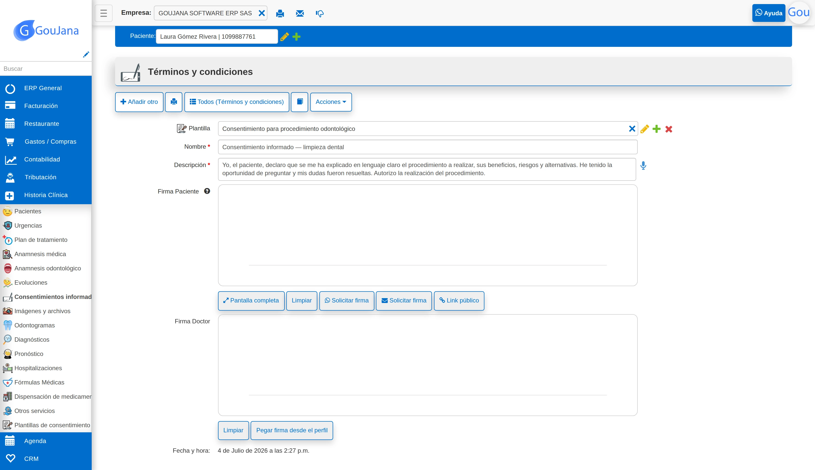This screenshot has width=815, height=470.
Task: Click Pantalla completa for patient signature
Action: tap(251, 300)
